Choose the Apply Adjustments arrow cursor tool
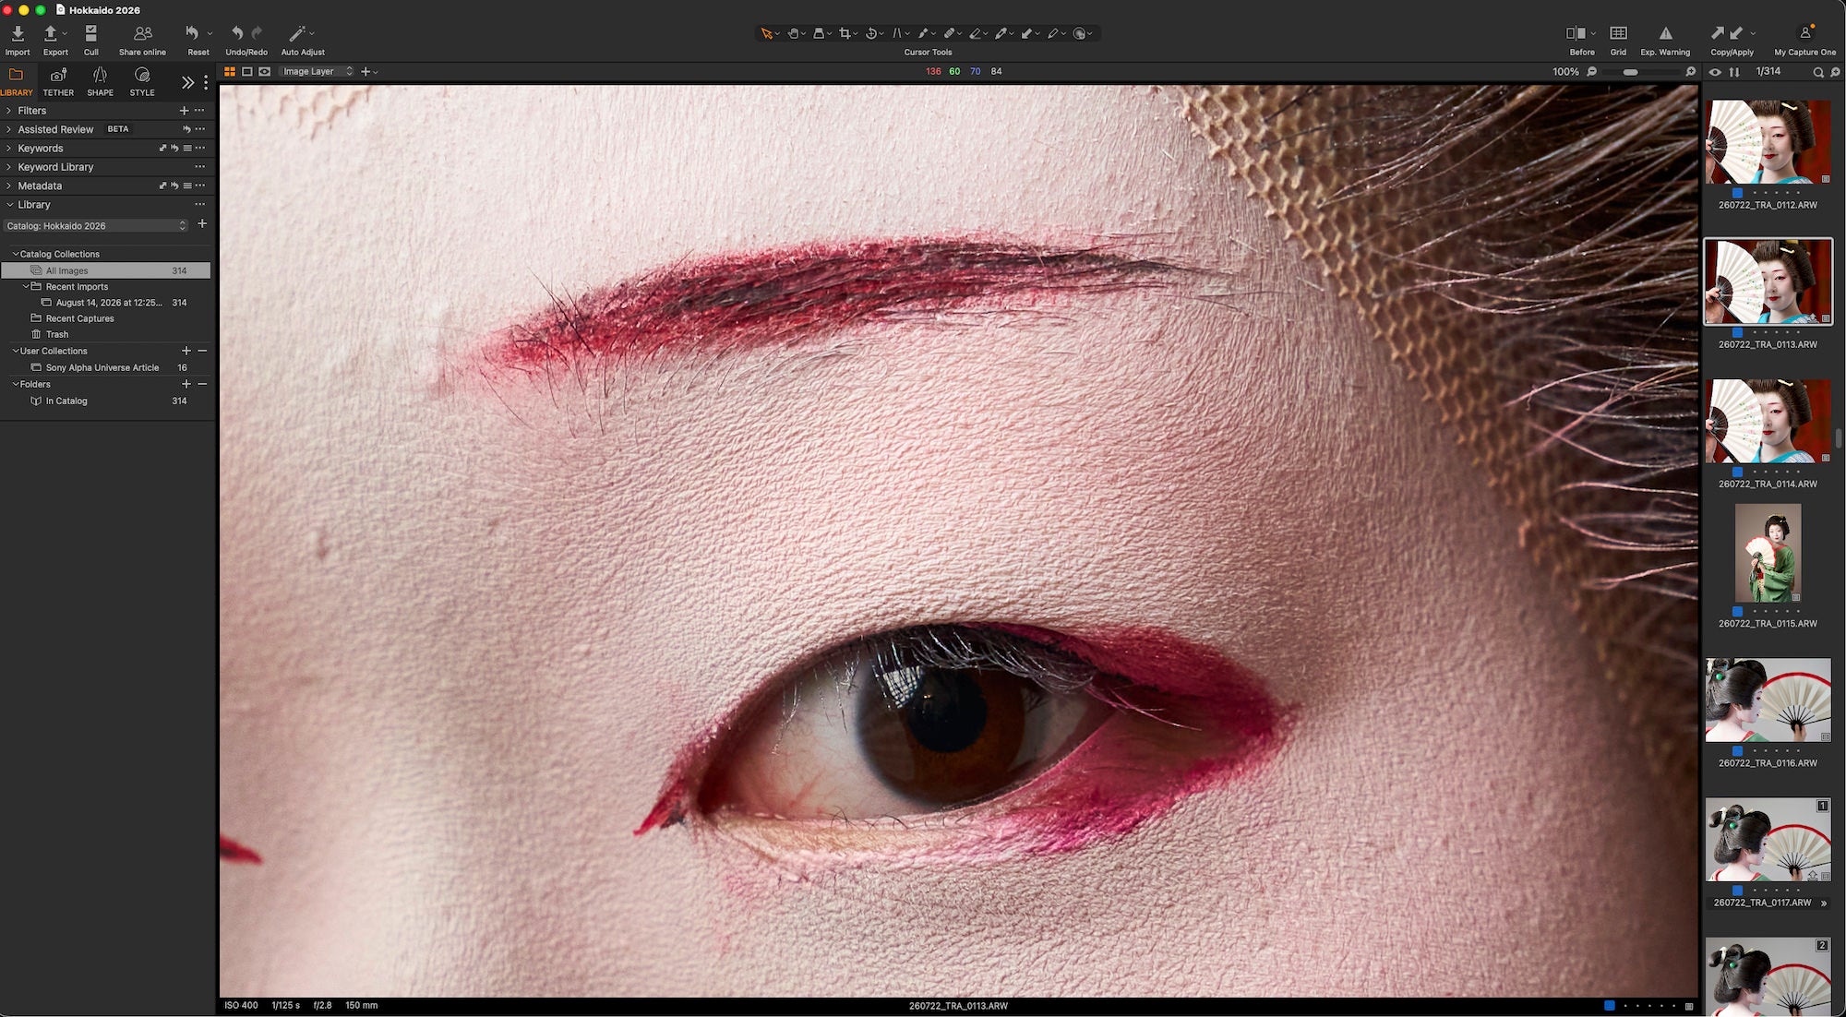This screenshot has height=1017, width=1846. [x=1026, y=34]
